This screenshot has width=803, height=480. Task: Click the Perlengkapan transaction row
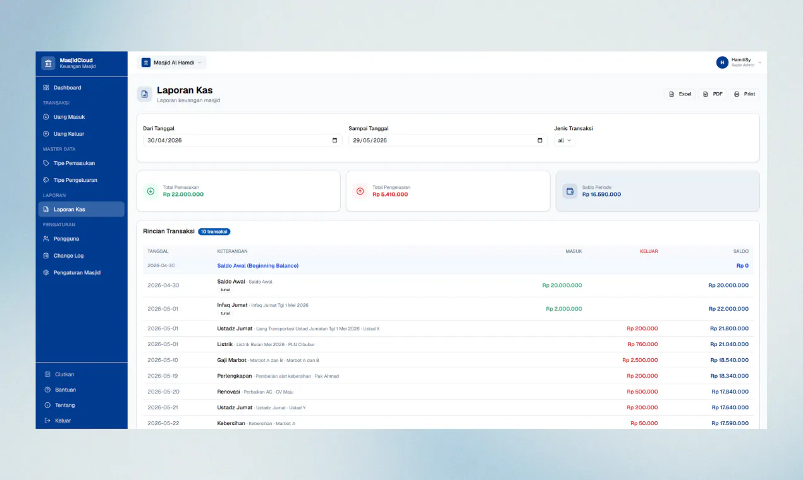point(448,376)
